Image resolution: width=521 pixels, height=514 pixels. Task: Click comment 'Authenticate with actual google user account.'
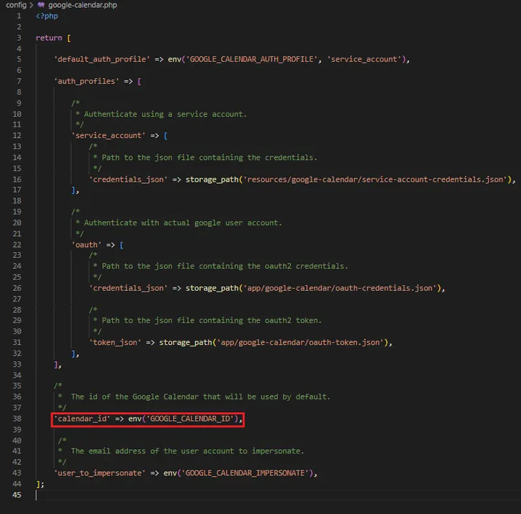pos(183,222)
